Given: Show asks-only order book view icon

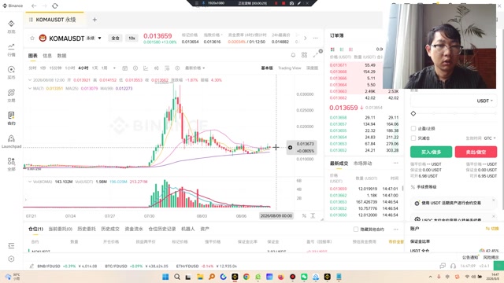Looking at the screenshot, I should pyautogui.click(x=350, y=50).
